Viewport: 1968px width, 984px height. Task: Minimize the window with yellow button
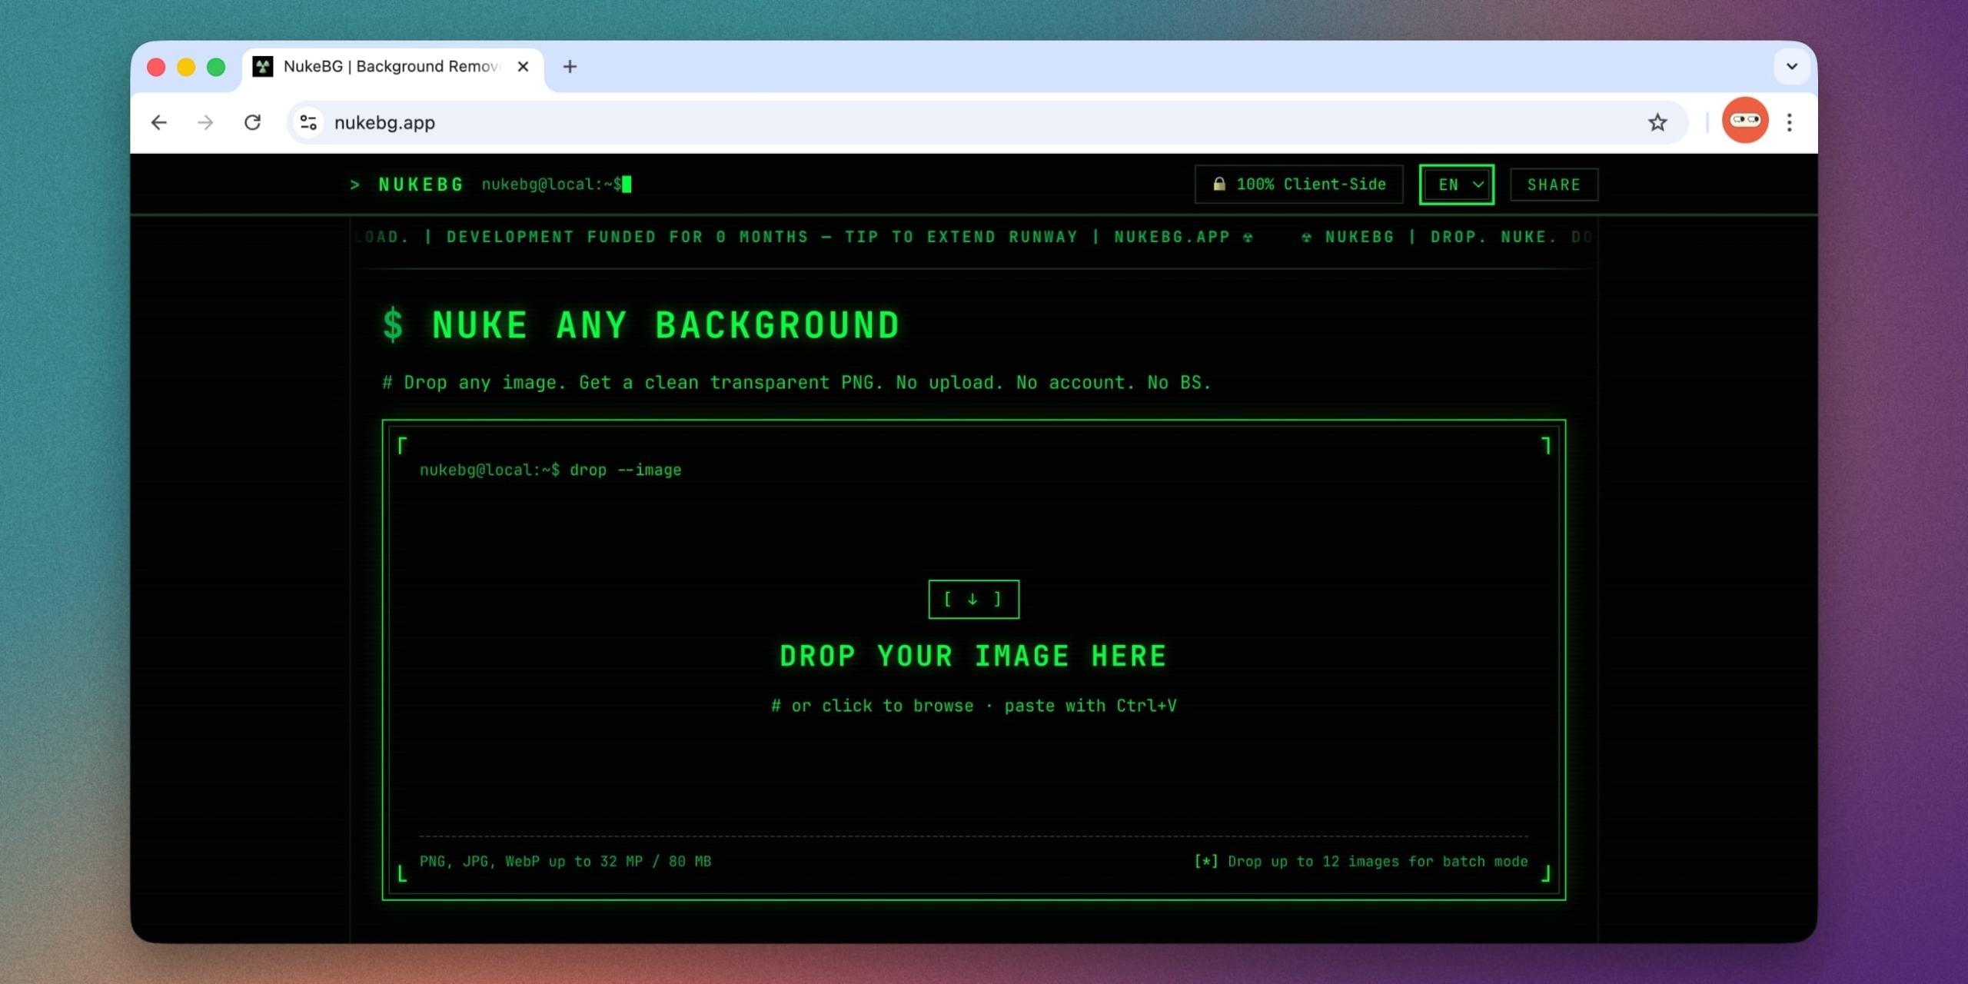[x=186, y=67]
